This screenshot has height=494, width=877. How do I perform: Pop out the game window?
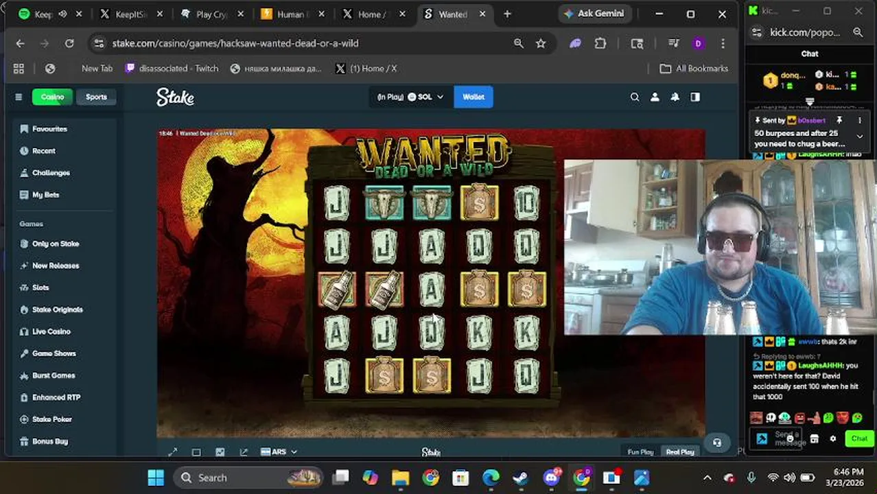244,451
